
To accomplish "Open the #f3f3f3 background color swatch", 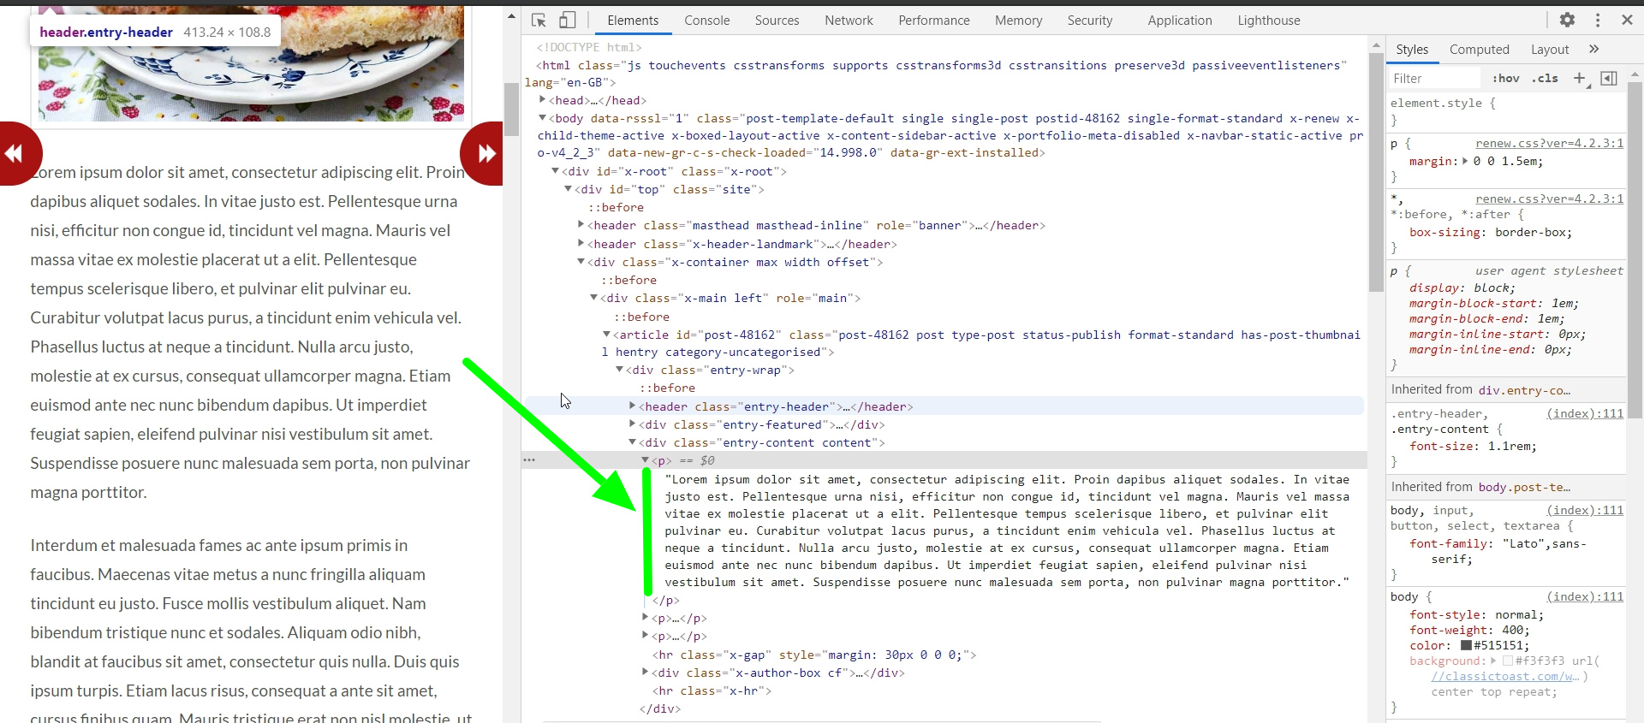I will (x=1507, y=661).
